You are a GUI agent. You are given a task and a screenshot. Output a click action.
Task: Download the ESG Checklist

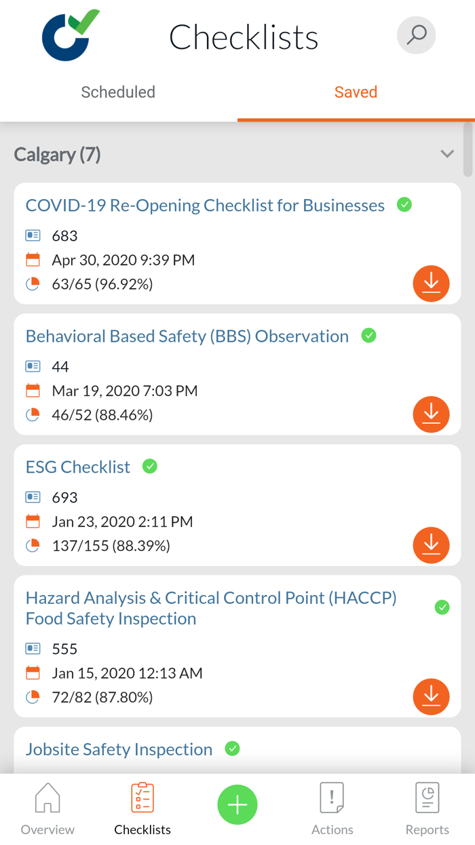(x=431, y=545)
